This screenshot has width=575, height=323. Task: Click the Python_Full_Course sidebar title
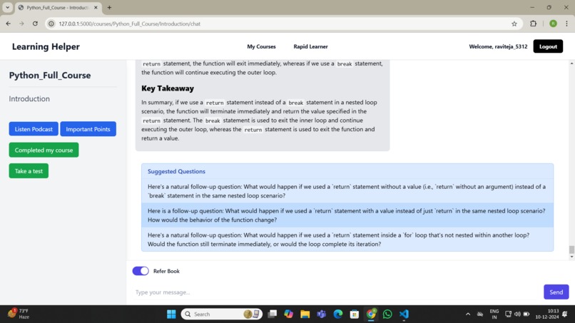50,75
